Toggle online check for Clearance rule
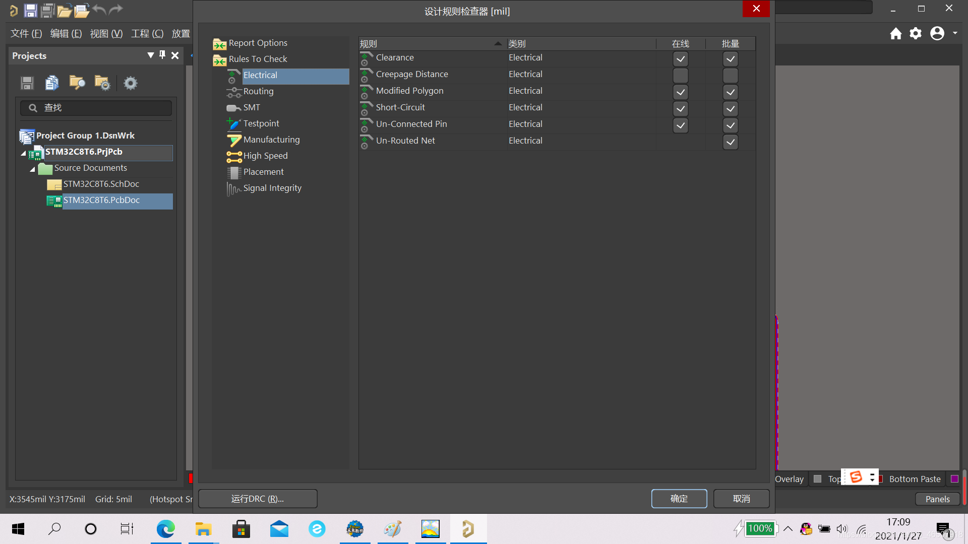This screenshot has height=544, width=968. click(680, 59)
